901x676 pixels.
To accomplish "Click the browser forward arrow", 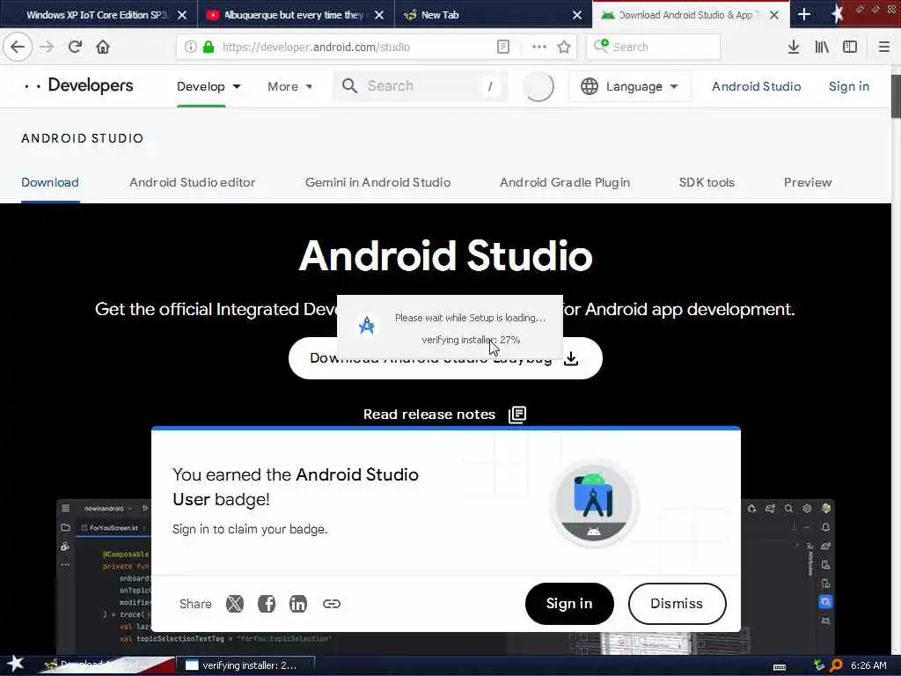I will [47, 47].
